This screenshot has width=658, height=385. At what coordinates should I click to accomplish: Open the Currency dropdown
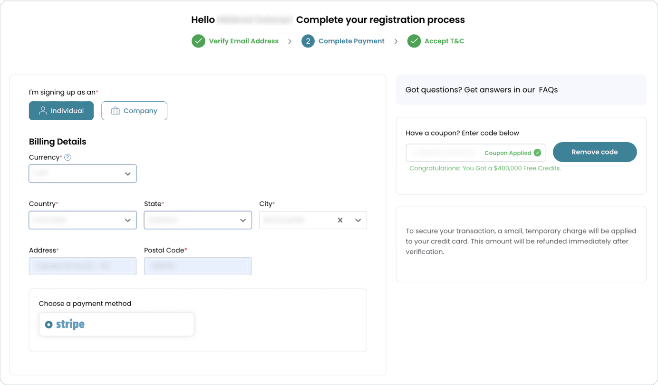tap(83, 173)
